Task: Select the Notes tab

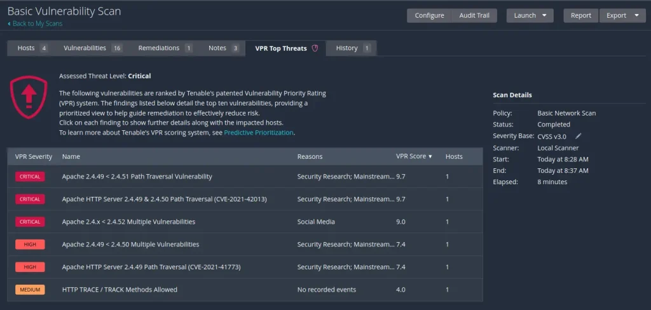Action: click(217, 48)
